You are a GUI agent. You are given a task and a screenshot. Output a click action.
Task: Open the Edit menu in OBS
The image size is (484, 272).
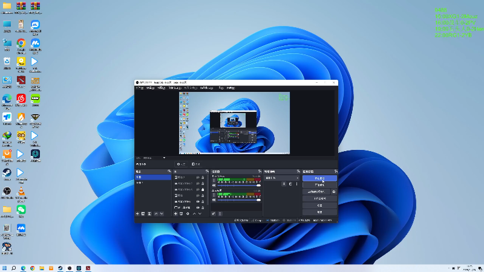150,88
